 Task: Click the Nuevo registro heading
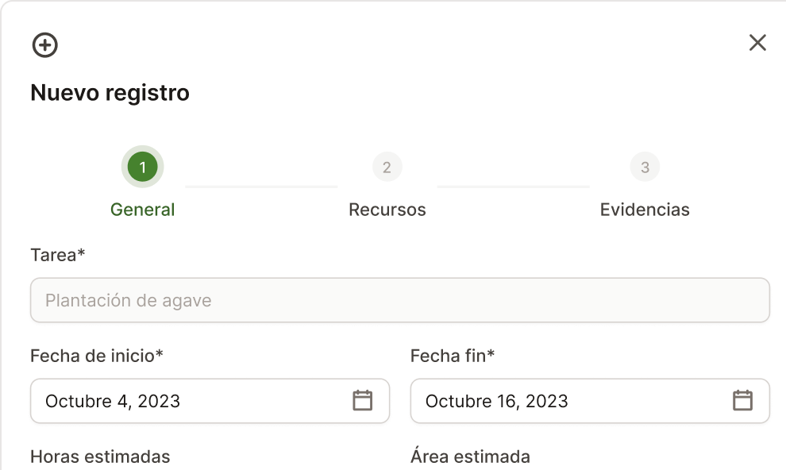coord(110,93)
